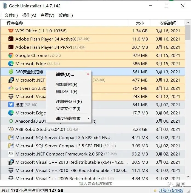Click the Adobe Flash Player PPAPI icon

tap(11, 47)
